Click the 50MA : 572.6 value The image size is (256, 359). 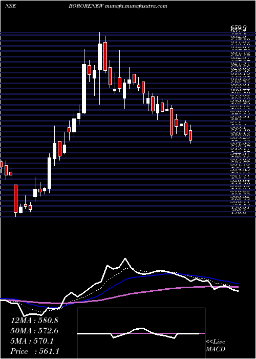pyautogui.click(x=34, y=331)
